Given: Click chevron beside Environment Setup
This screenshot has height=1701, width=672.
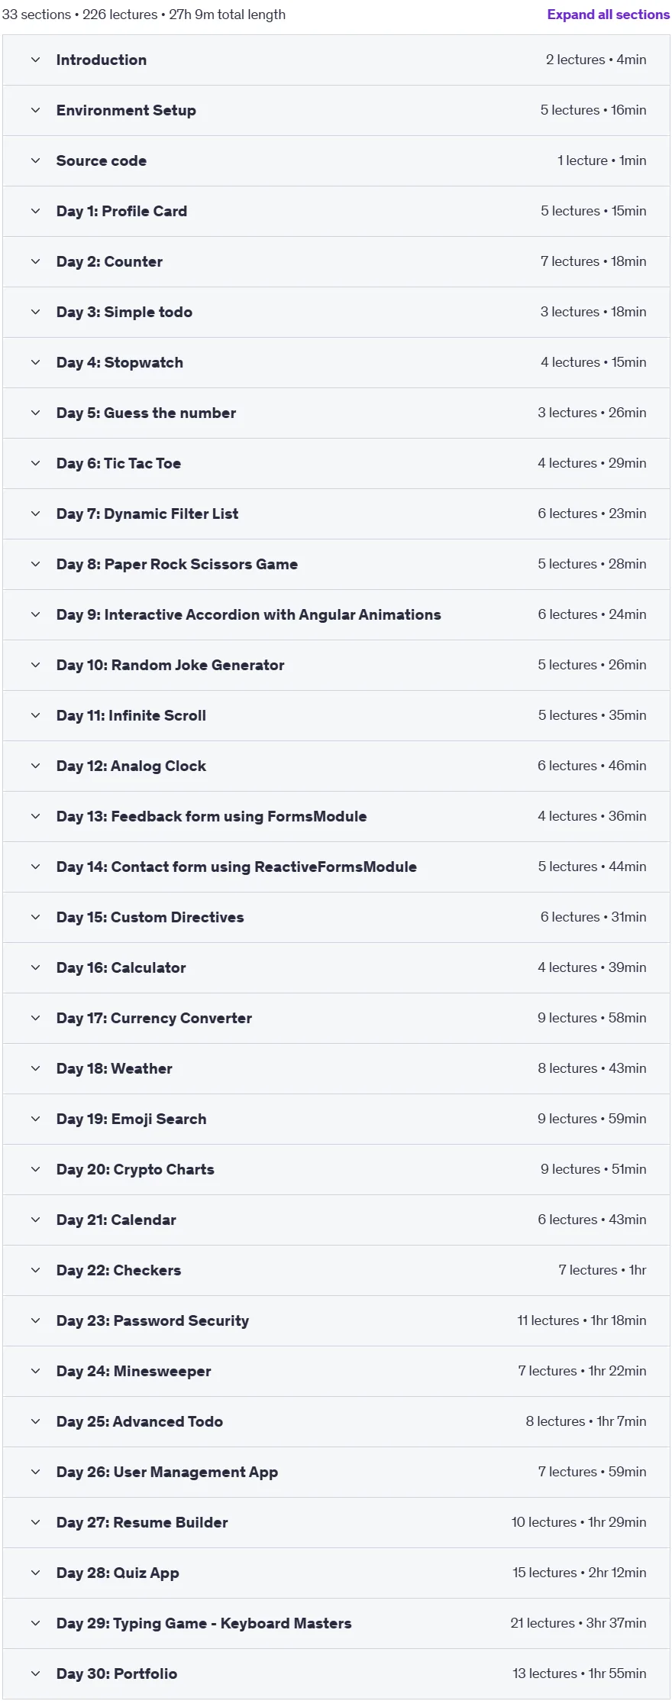Looking at the screenshot, I should tap(35, 110).
